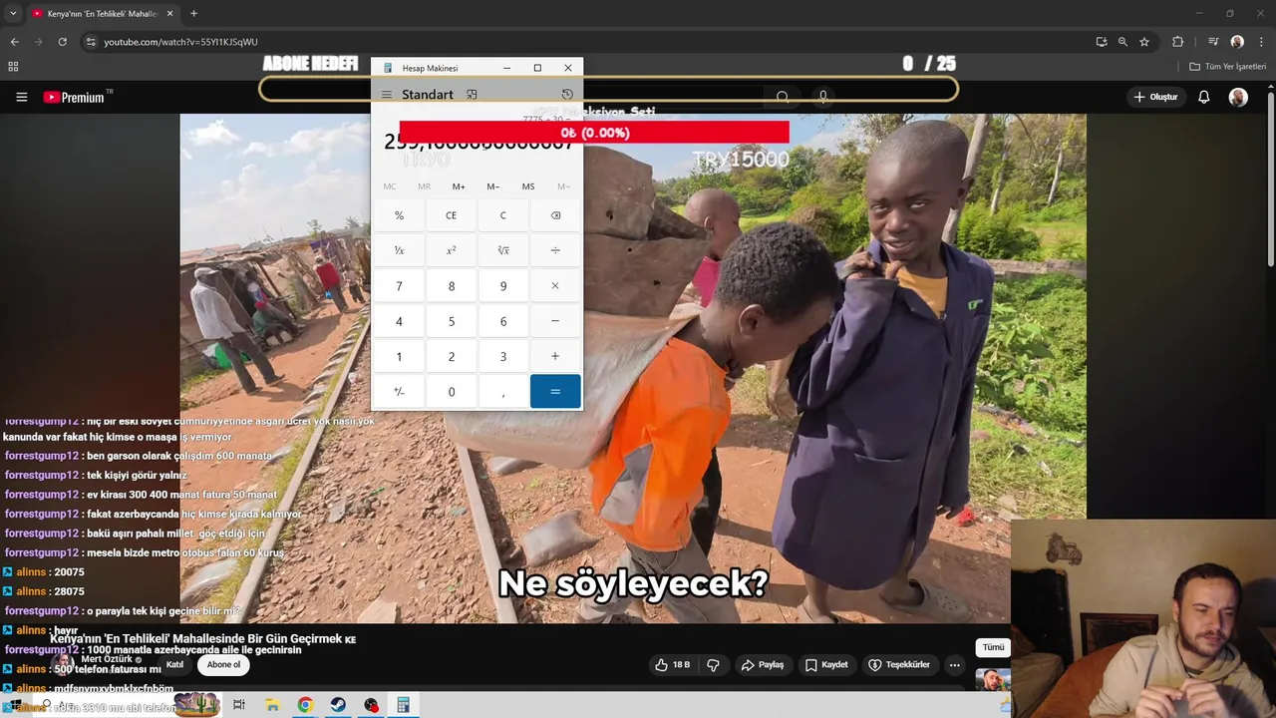The image size is (1276, 718).
Task: Like the video with thumbs up
Action: (672, 665)
